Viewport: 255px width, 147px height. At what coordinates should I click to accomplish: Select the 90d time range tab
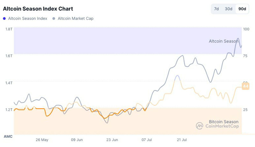[242, 9]
